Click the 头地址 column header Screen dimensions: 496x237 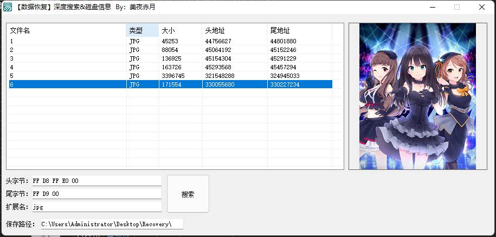(x=235, y=31)
